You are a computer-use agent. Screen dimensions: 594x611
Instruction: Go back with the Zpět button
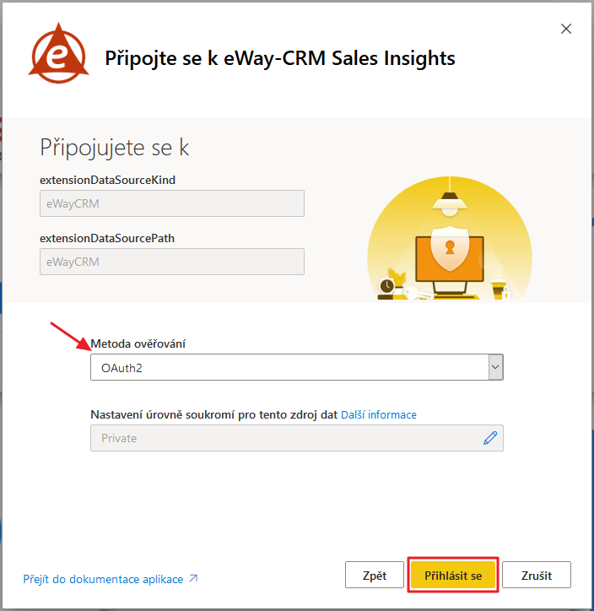click(x=375, y=575)
